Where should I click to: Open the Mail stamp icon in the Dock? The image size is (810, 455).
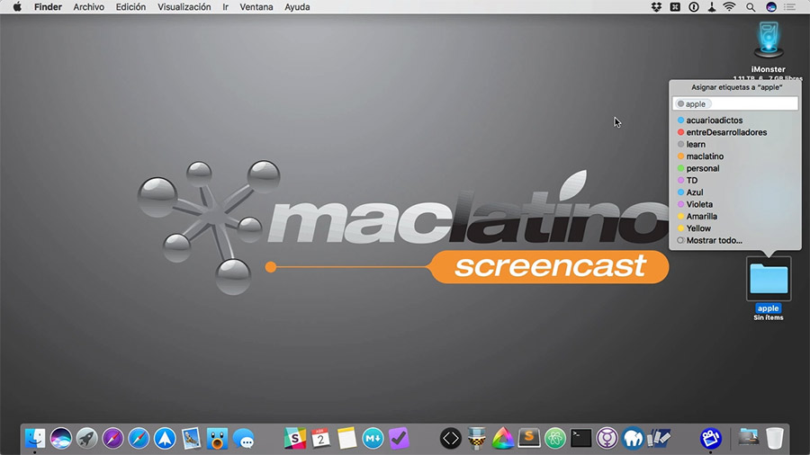(191, 439)
